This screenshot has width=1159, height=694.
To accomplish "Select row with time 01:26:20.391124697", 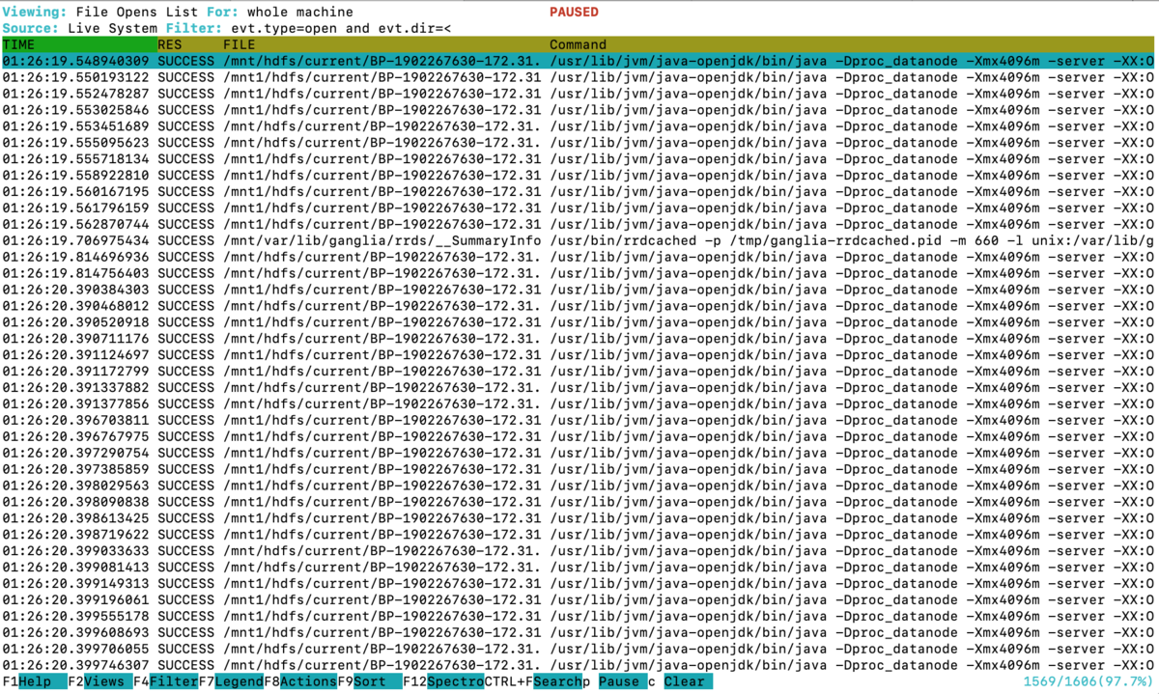I will tap(579, 355).
